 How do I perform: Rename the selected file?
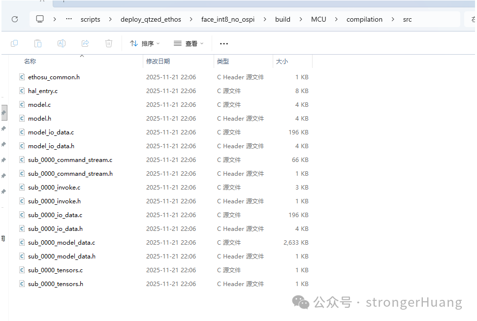coord(62,43)
